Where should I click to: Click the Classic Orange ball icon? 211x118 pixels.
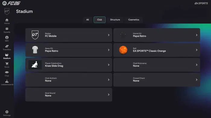[x=123, y=50]
